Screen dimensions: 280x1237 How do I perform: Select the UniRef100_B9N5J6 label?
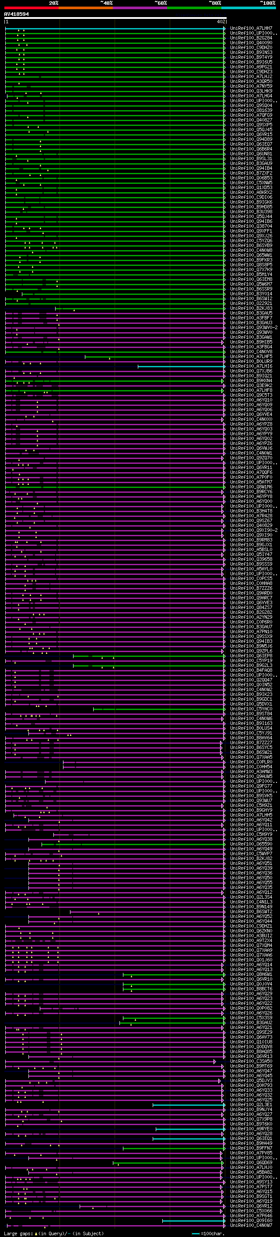point(251,646)
